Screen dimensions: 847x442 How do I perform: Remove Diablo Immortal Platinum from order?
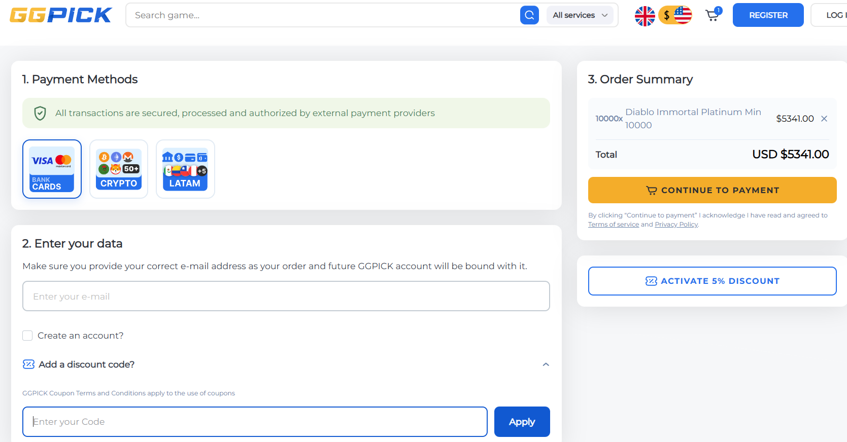[824, 119]
